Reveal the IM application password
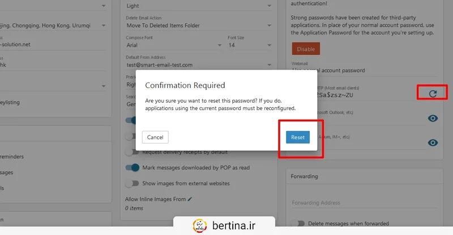This screenshot has width=453, height=235. click(x=433, y=142)
